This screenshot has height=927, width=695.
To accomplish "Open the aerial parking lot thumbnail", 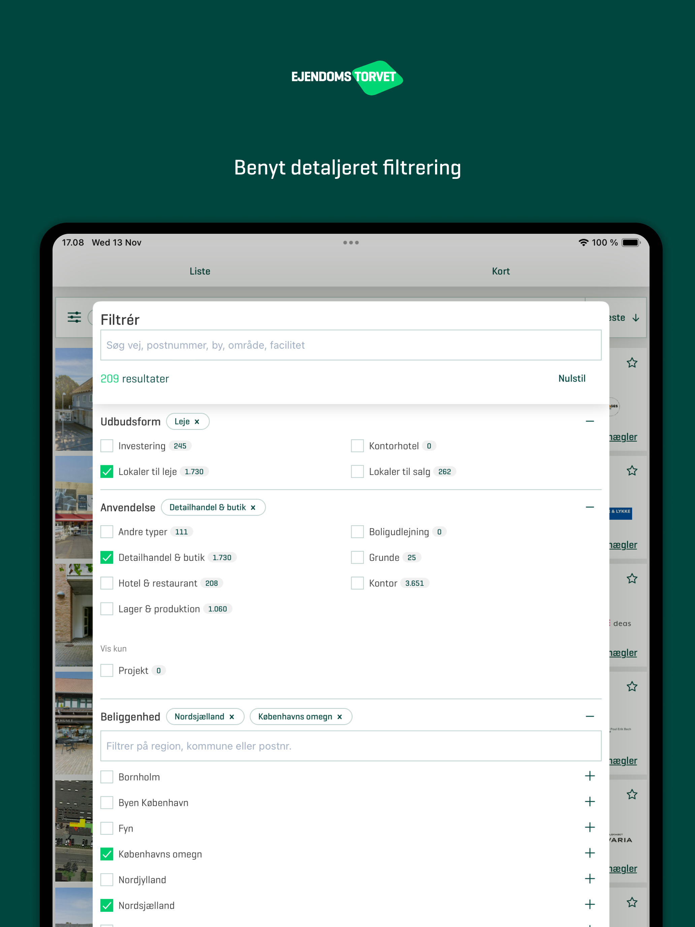I will coord(74,831).
